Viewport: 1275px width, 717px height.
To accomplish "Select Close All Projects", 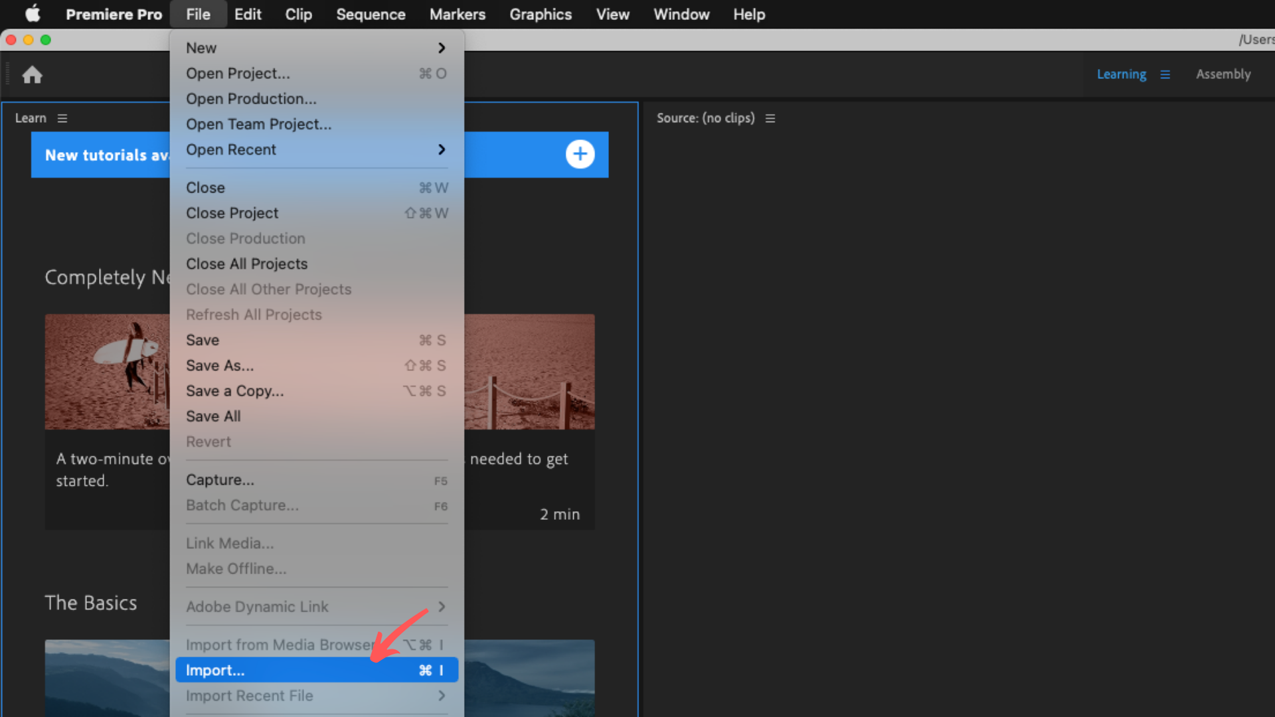I will click(x=317, y=264).
